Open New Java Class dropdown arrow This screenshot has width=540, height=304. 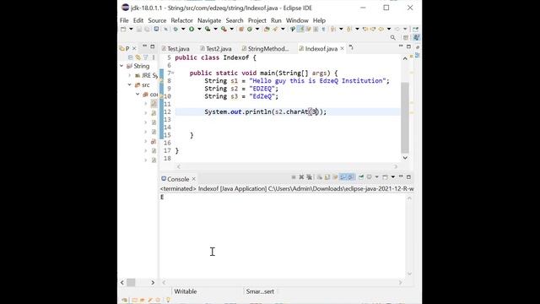257,30
